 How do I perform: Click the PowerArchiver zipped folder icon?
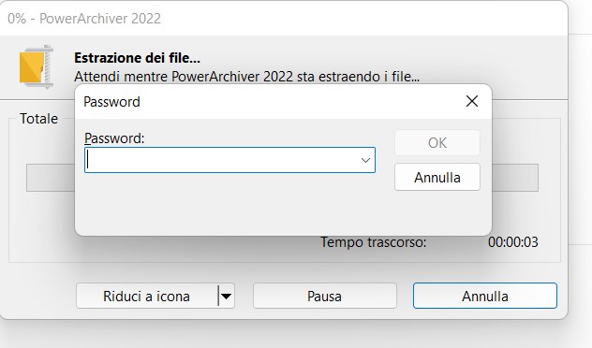[37, 67]
